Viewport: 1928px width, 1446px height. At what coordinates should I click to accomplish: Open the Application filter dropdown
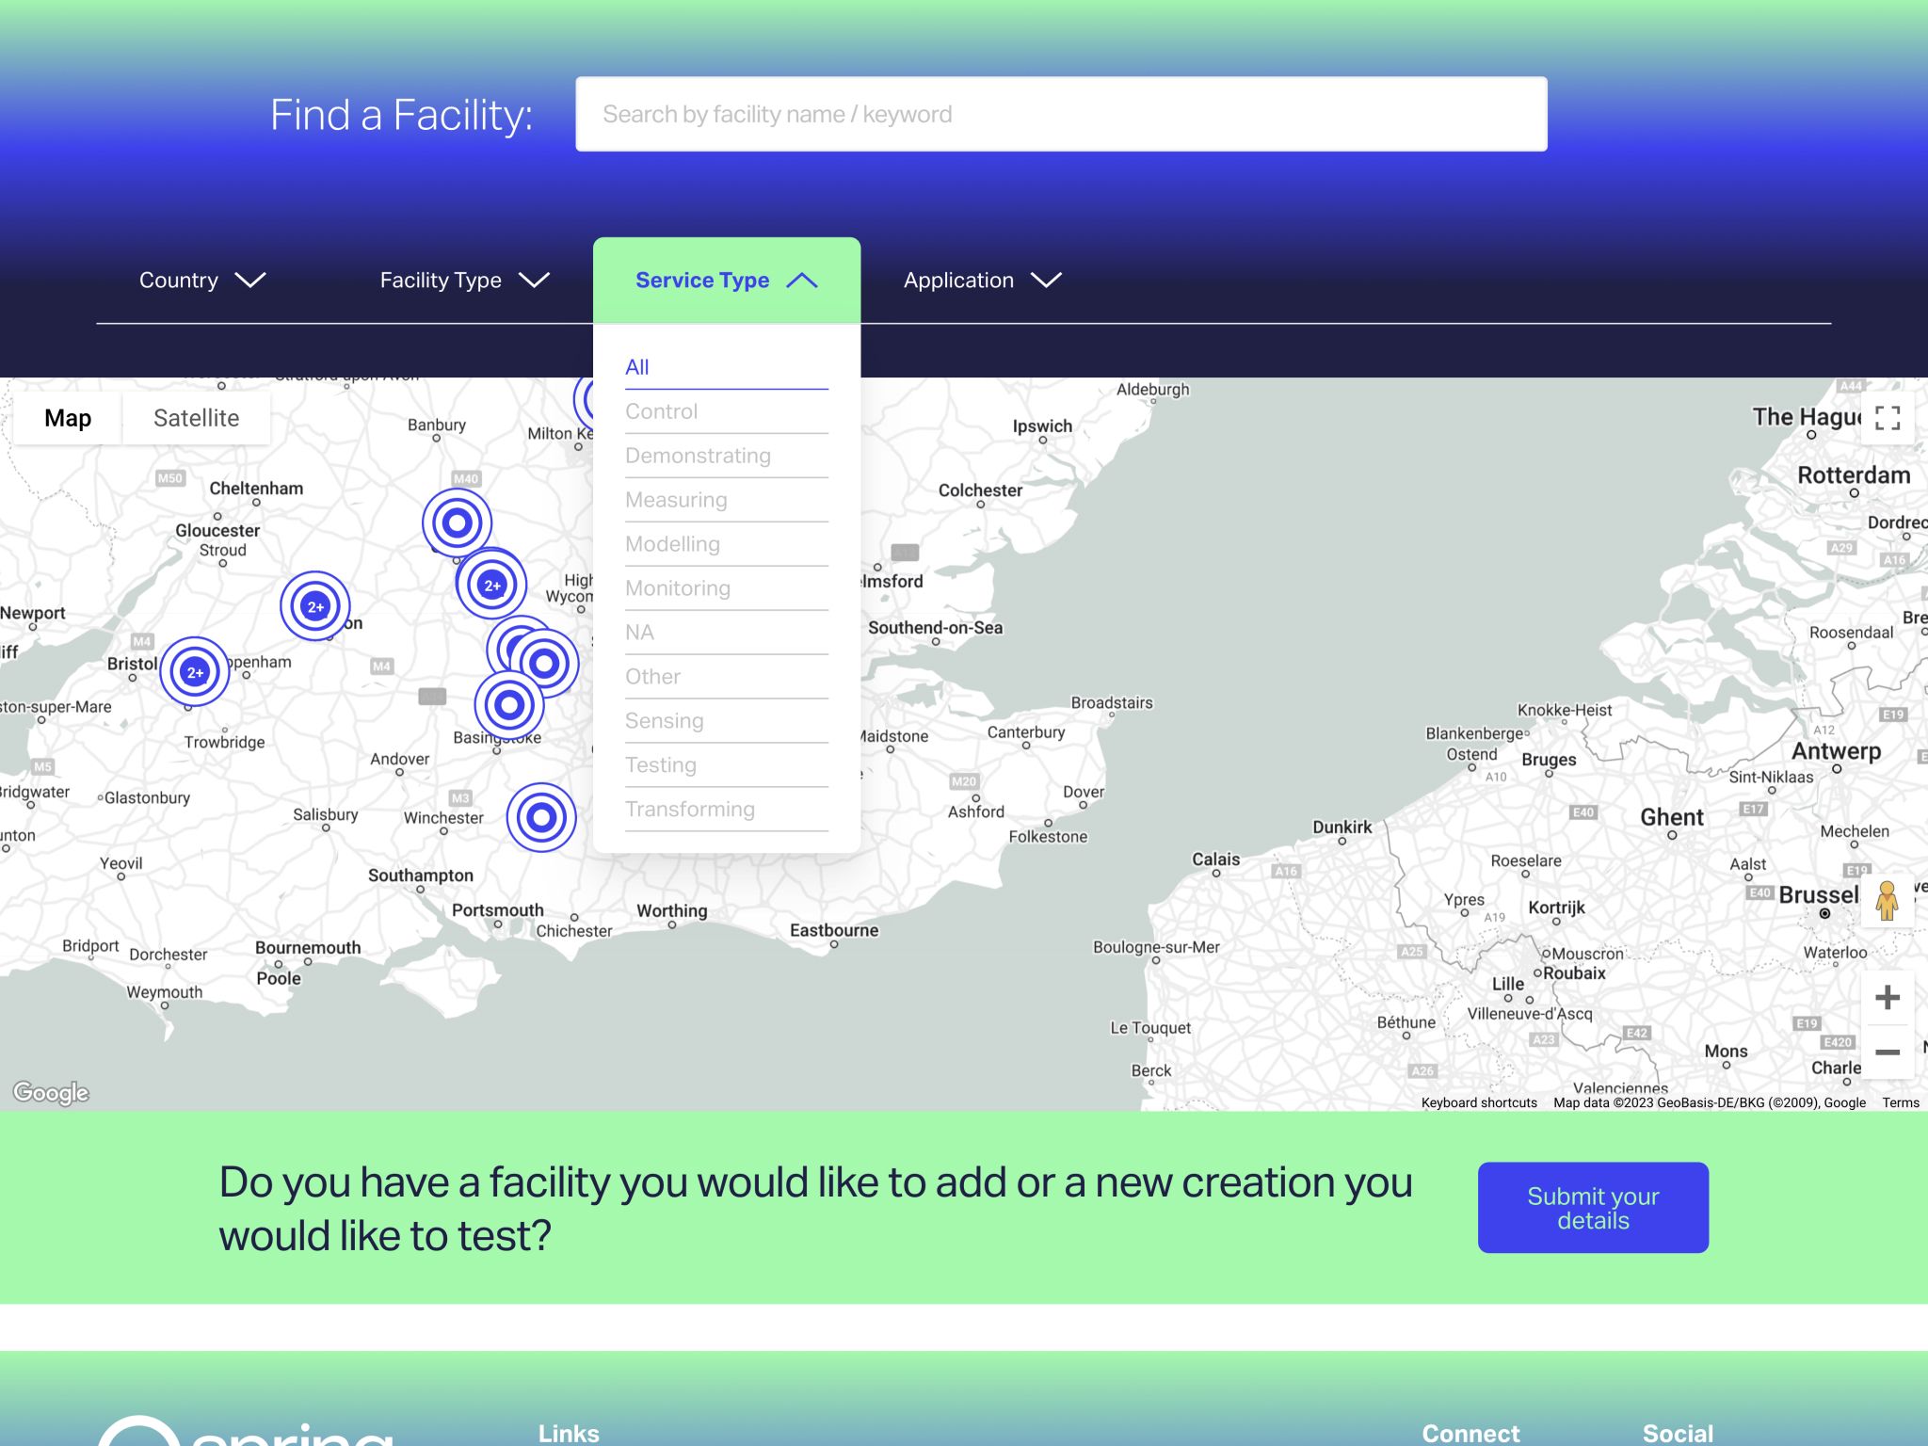[x=982, y=281]
